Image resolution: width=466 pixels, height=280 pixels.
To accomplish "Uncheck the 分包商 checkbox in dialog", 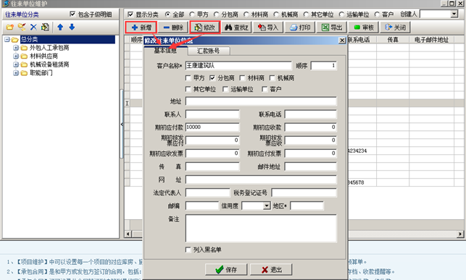I will pyautogui.click(x=212, y=78).
